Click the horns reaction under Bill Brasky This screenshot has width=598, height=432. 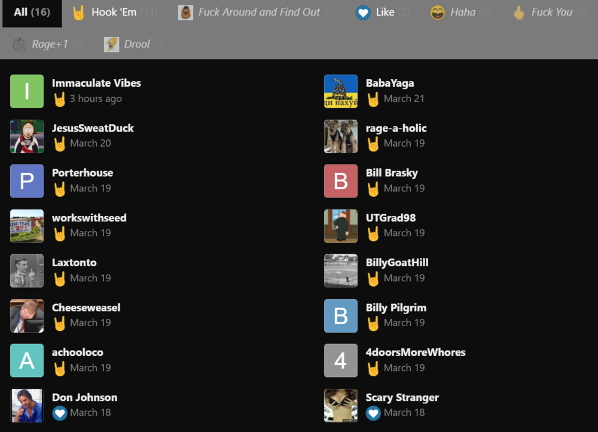point(373,188)
